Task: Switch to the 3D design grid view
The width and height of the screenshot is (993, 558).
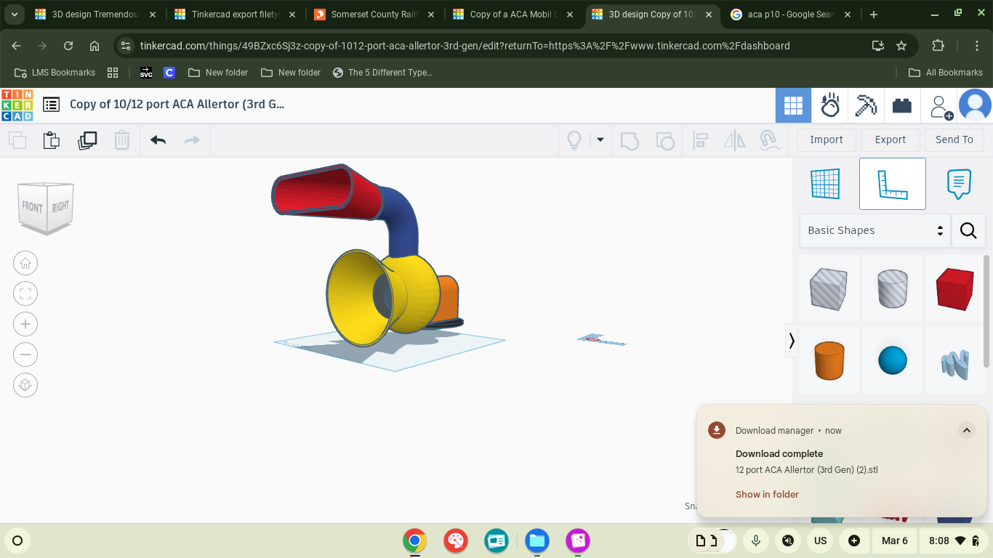Action: click(793, 106)
